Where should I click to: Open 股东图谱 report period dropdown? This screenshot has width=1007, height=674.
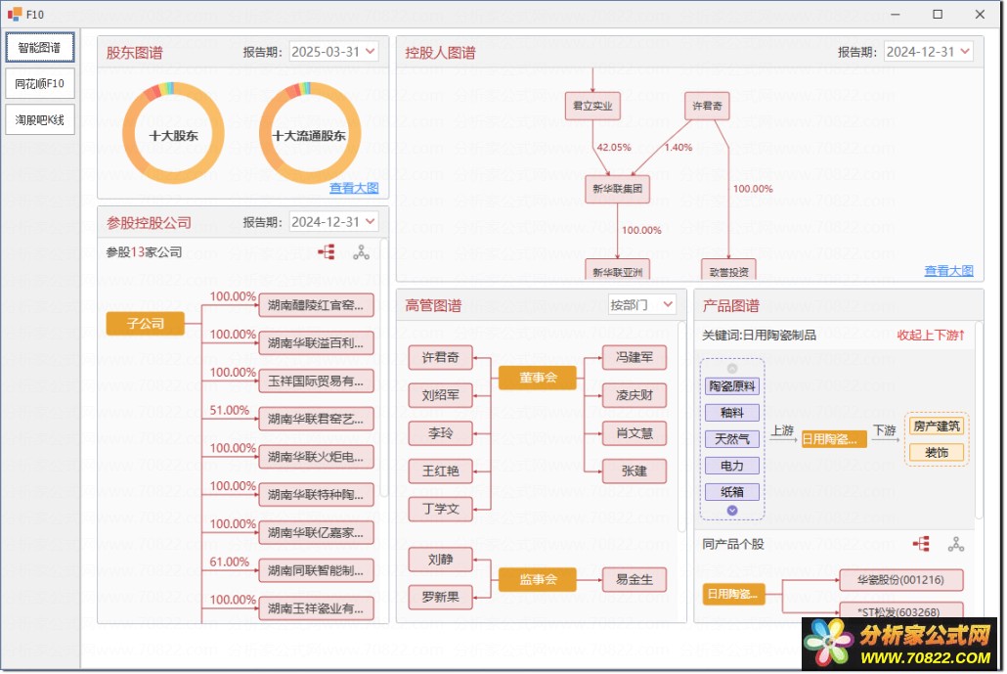tap(333, 52)
